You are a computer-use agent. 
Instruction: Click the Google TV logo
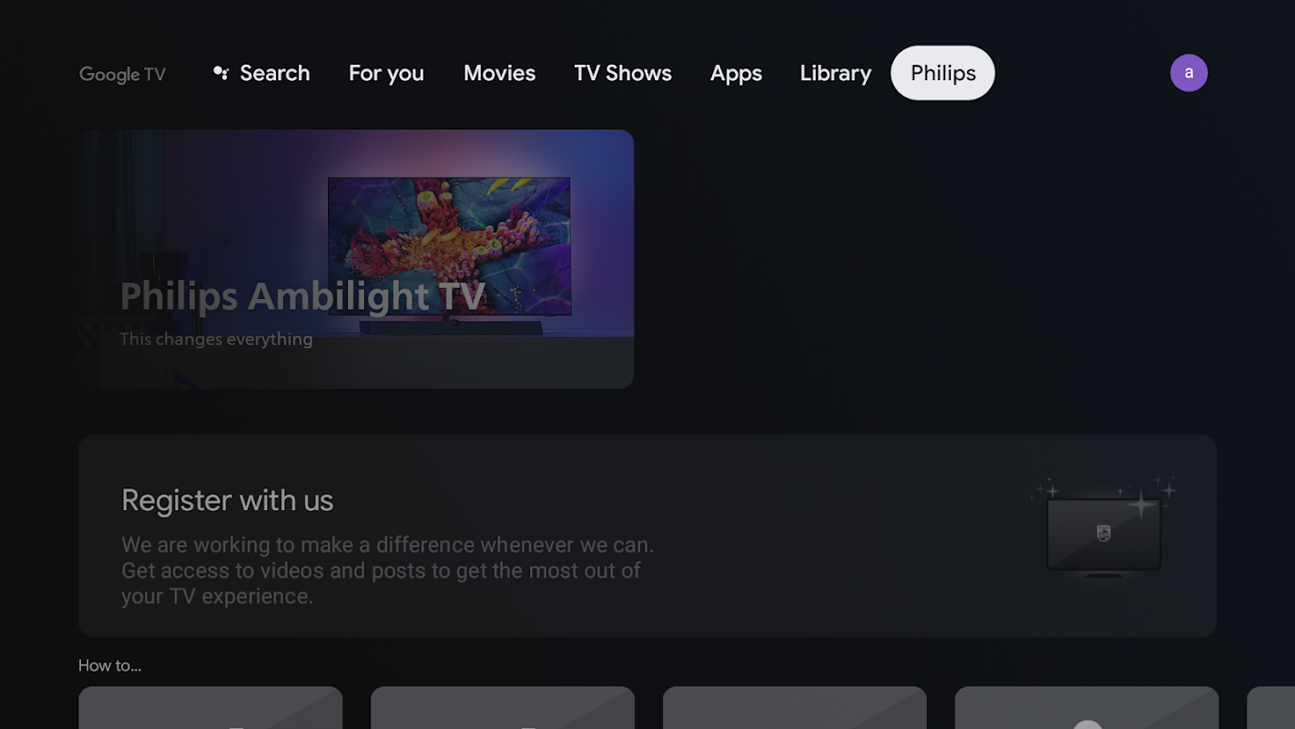(122, 74)
